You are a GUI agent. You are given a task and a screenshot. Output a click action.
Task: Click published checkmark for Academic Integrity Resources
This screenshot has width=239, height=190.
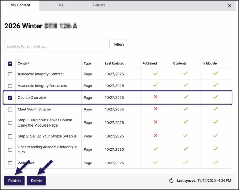(x=156, y=85)
